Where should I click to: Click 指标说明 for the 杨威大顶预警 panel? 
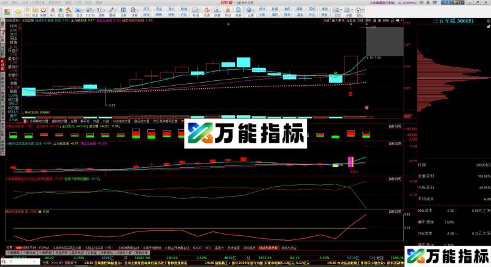click(x=395, y=212)
